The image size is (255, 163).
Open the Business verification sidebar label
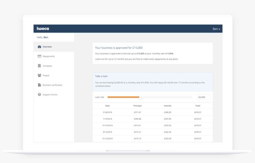tap(53, 85)
